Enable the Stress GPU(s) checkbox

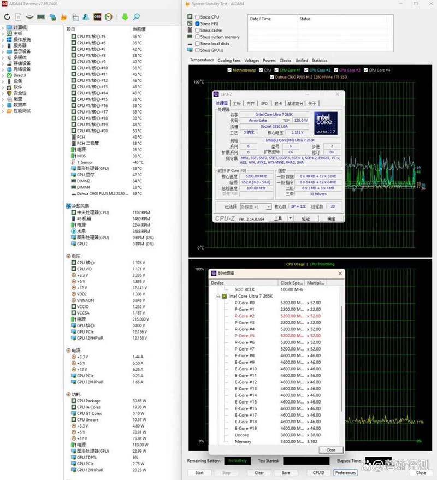pyautogui.click(x=198, y=50)
